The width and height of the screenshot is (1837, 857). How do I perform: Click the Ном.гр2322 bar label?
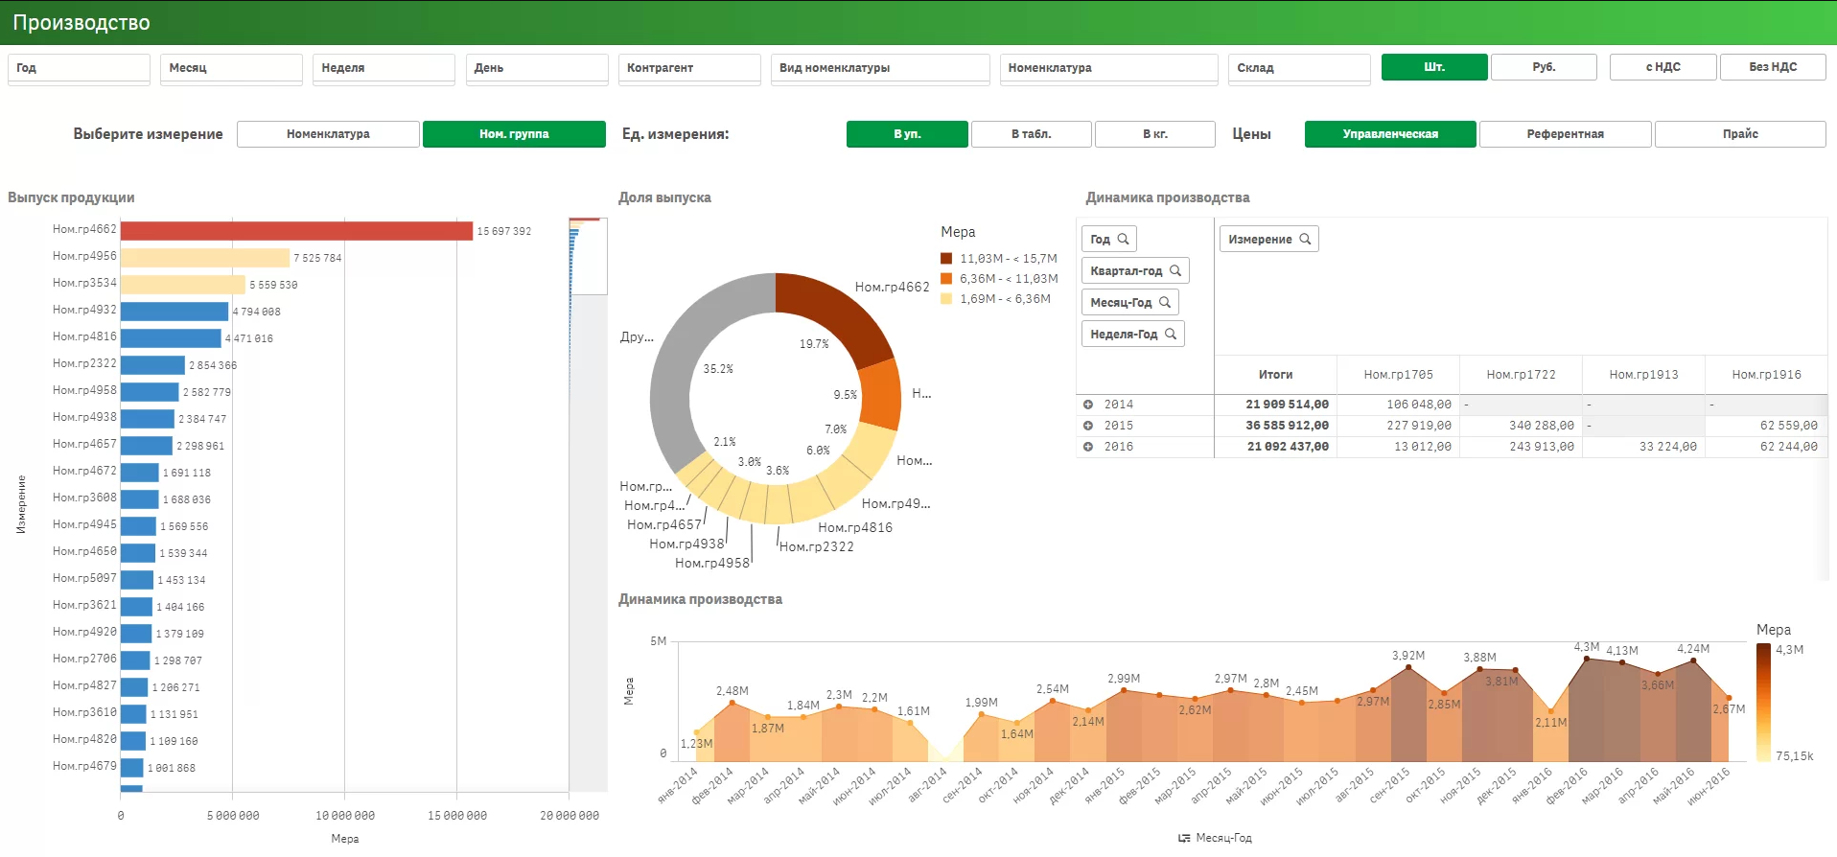tap(84, 364)
